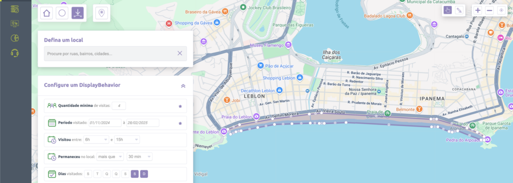
Task: Open the 15h end hour dropdown
Action: [127, 139]
